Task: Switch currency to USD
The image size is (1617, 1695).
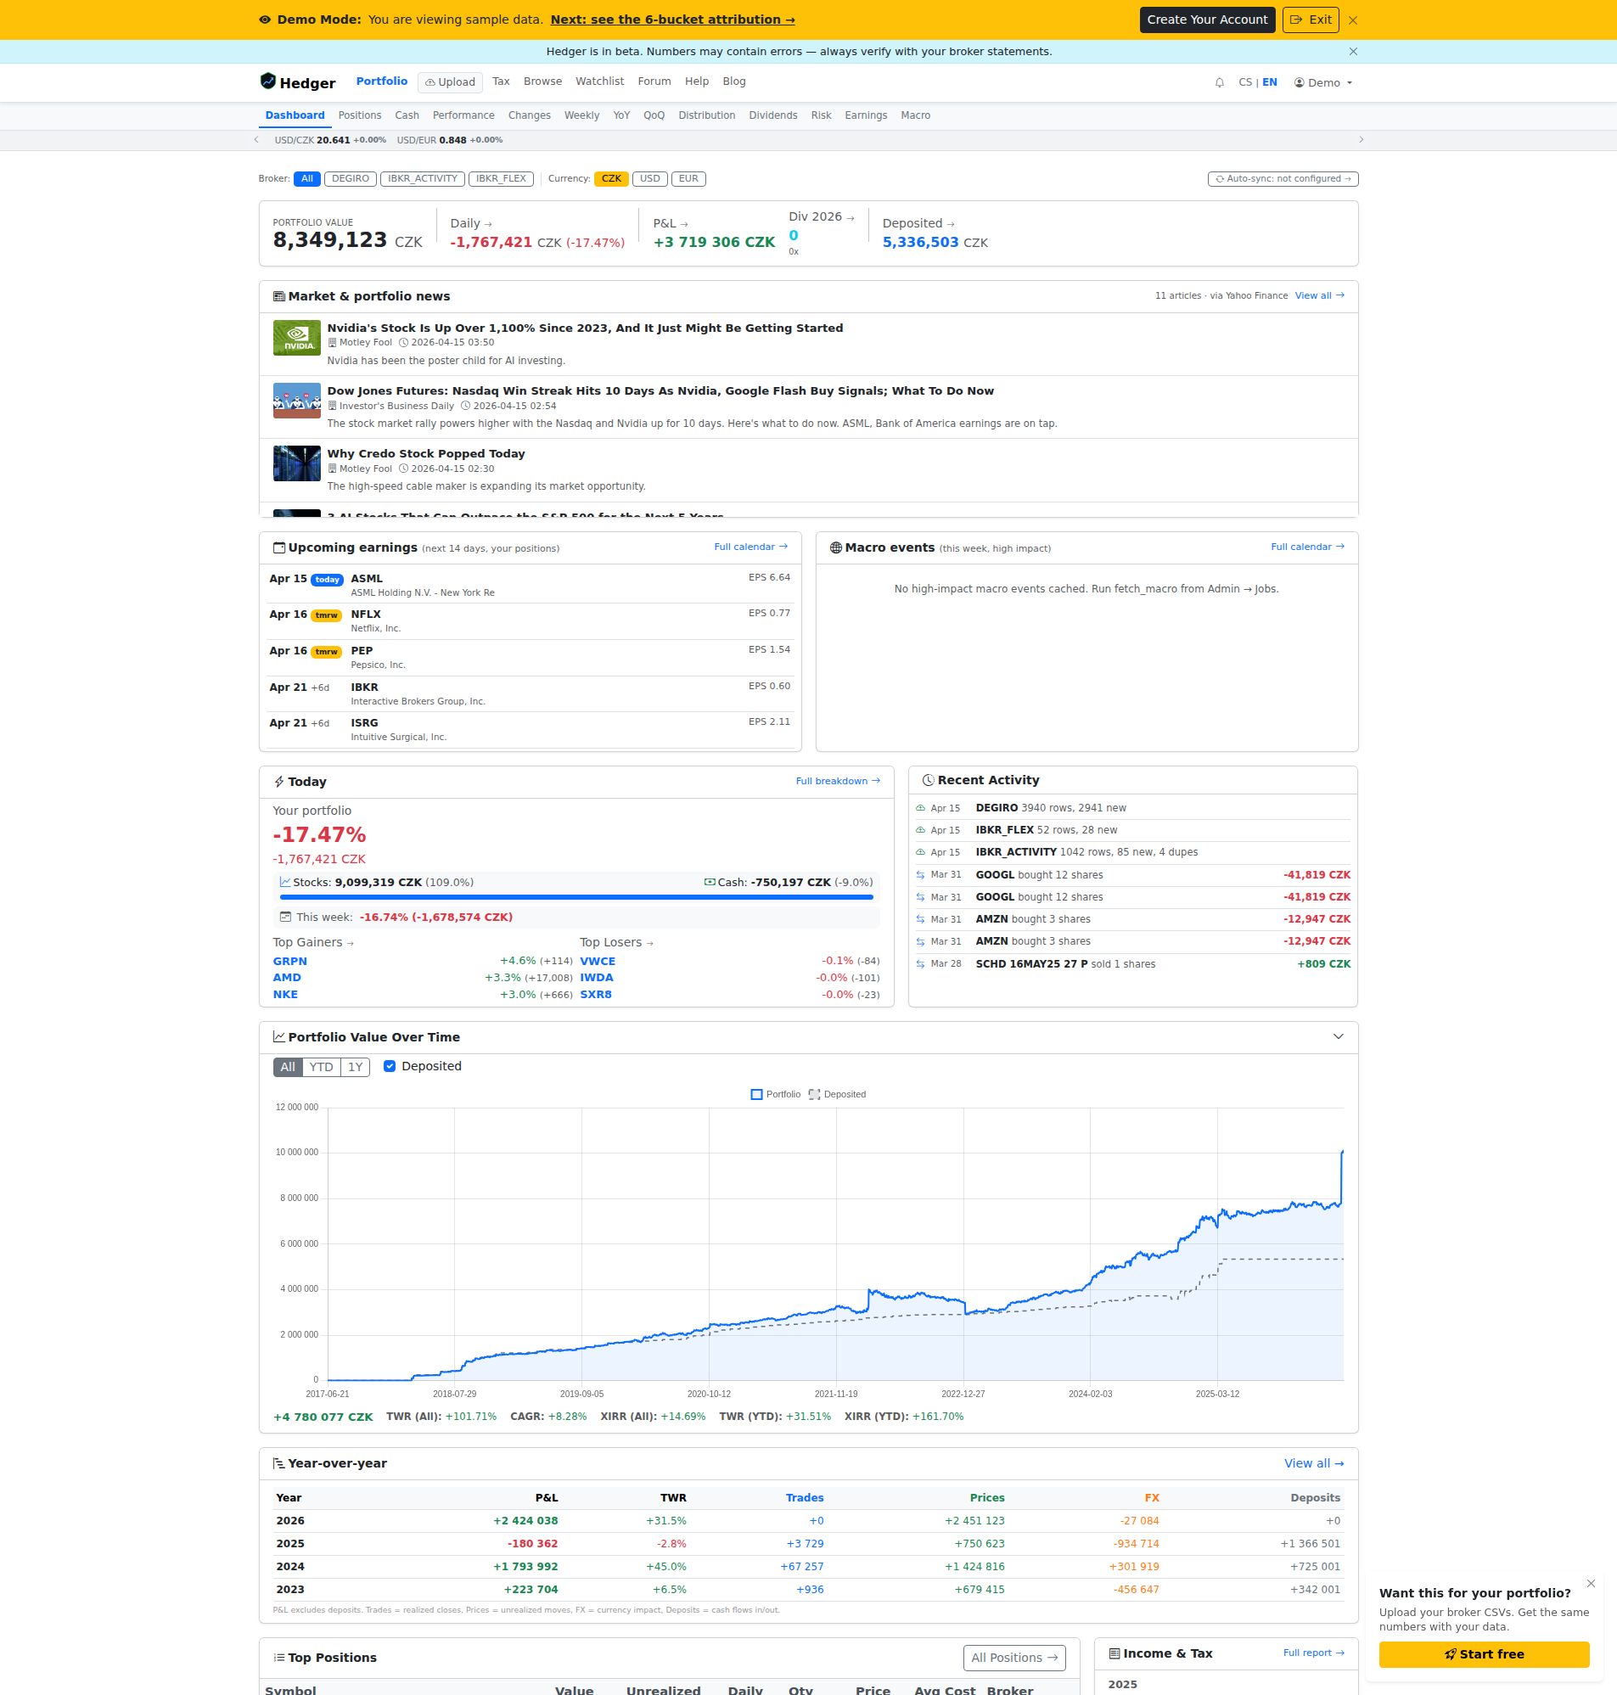Action: [650, 179]
